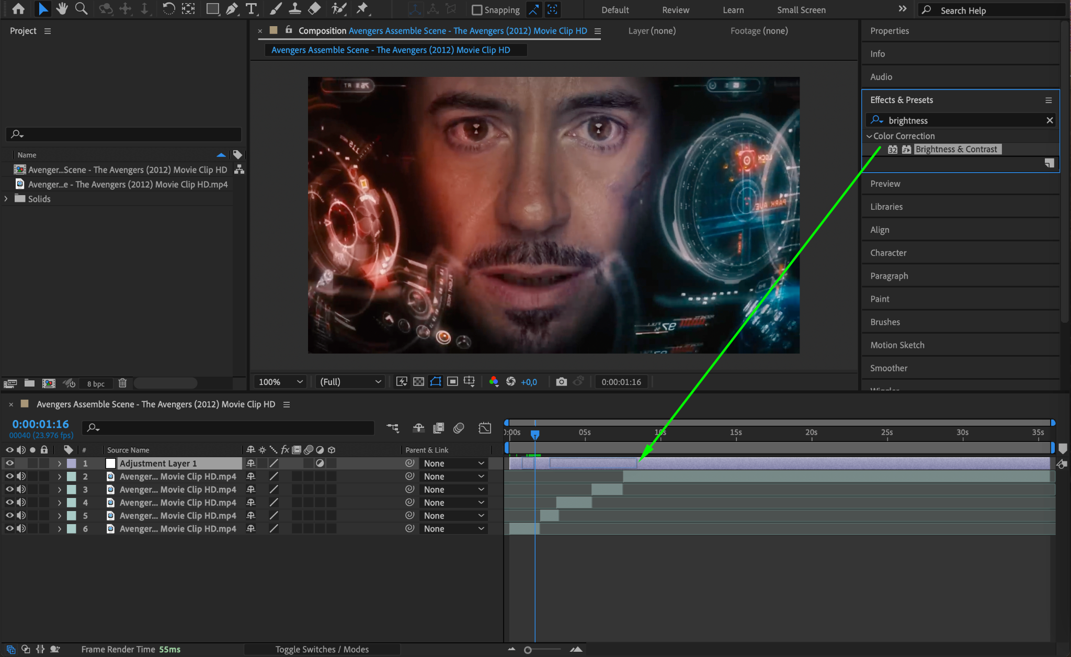
Task: Switch to the Review workspace
Action: (x=675, y=10)
